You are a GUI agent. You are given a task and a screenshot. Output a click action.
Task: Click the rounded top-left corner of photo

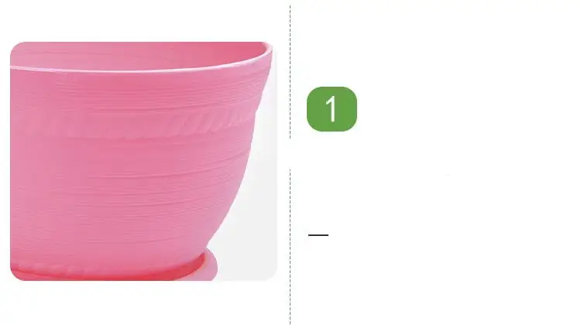point(17,48)
